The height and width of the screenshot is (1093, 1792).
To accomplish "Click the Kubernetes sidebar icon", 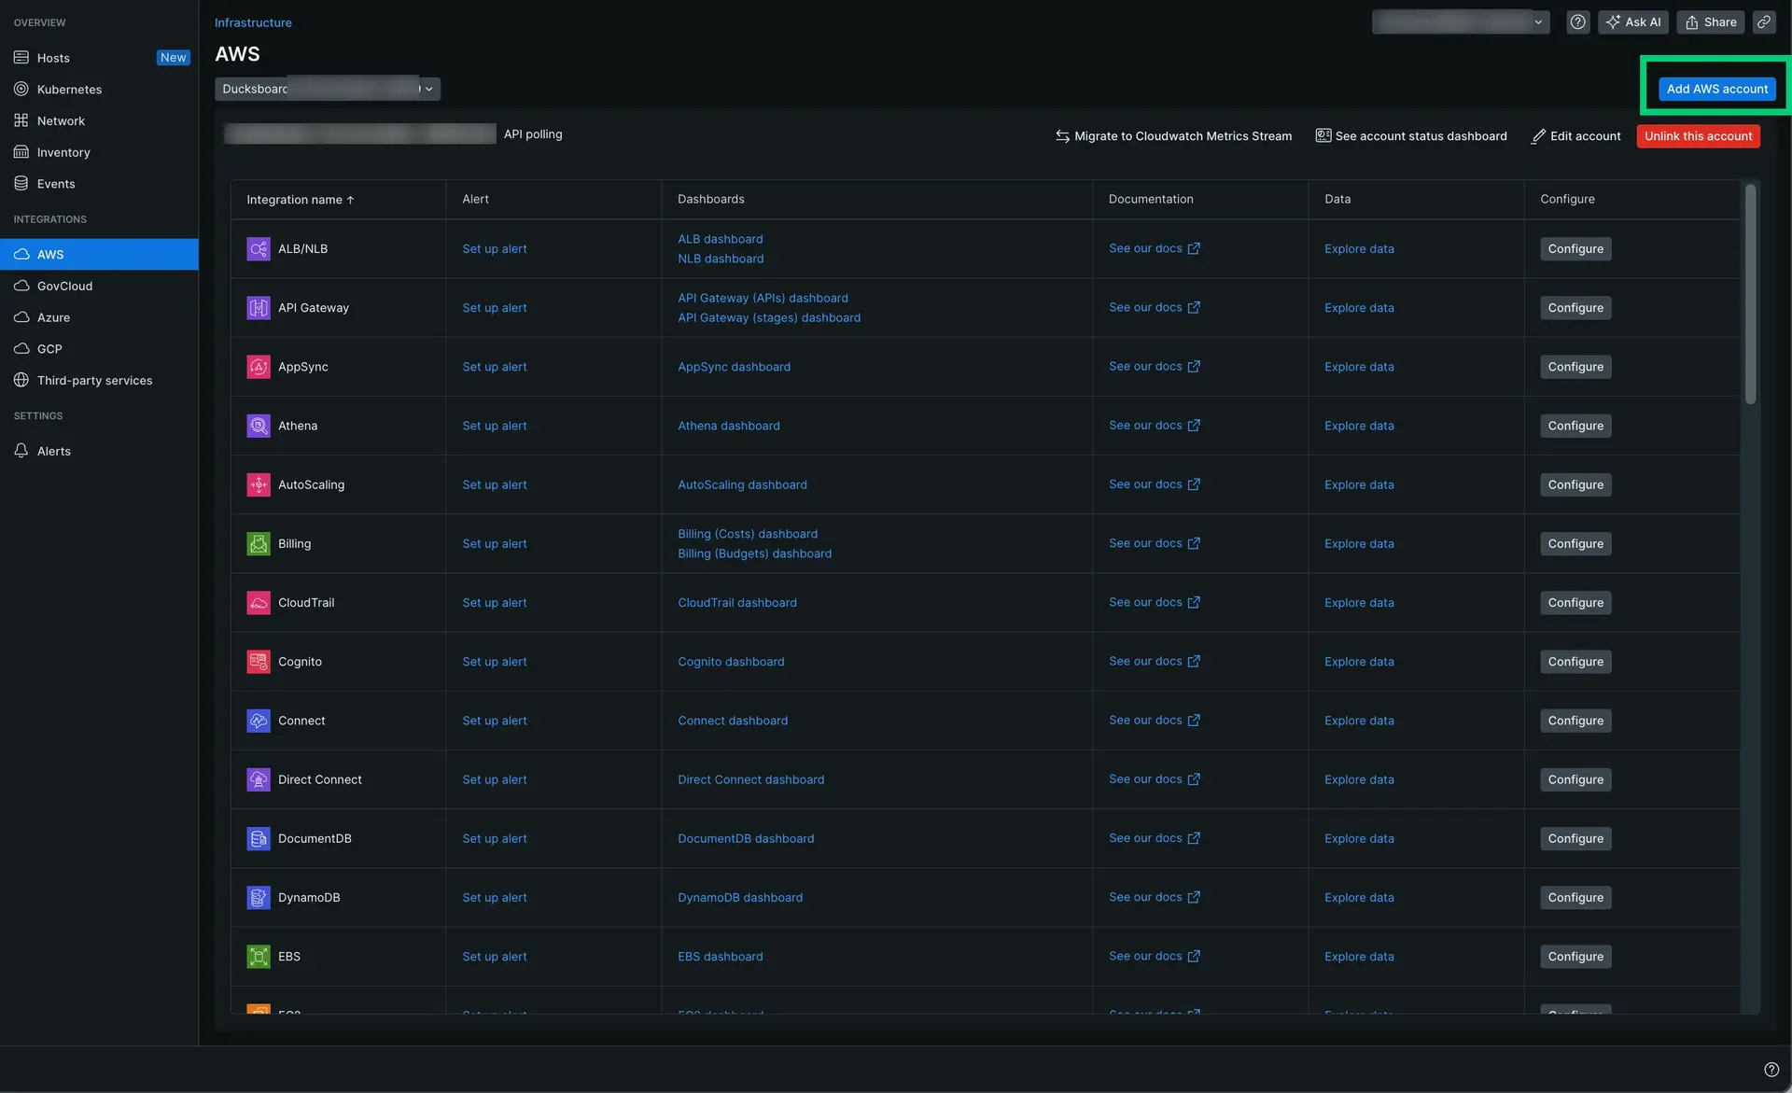I will click(21, 90).
